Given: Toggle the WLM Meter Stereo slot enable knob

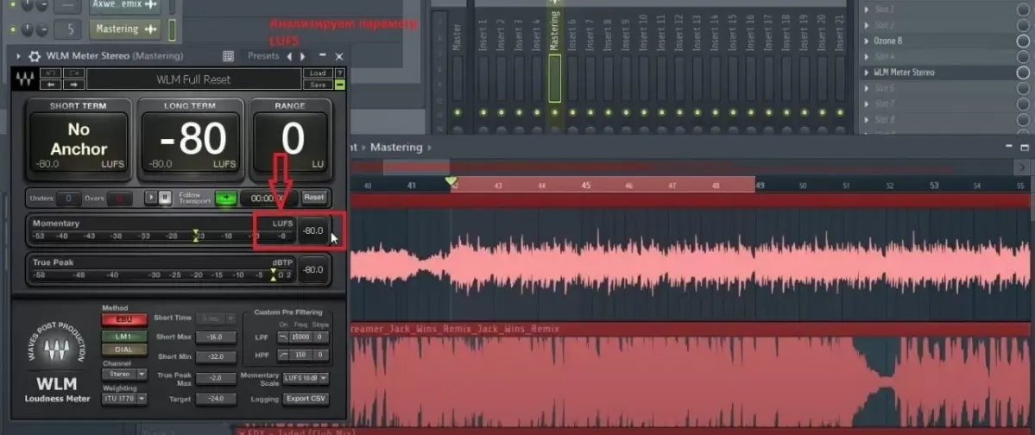Looking at the screenshot, I should (x=1023, y=72).
